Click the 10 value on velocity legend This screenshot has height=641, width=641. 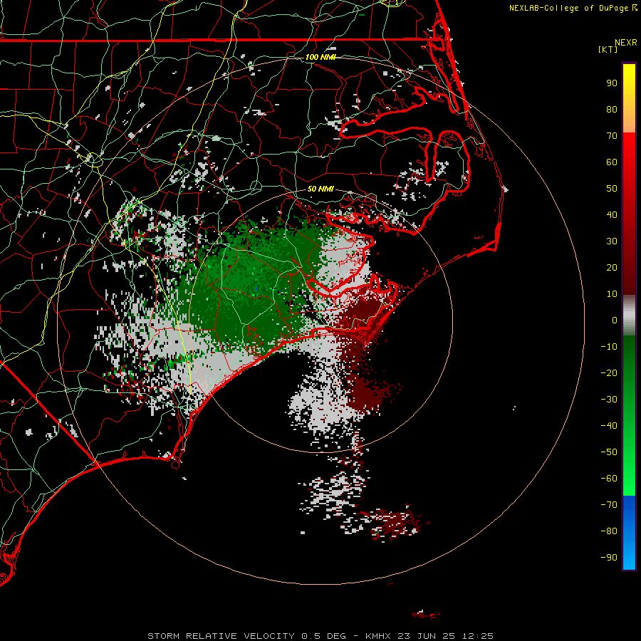[x=612, y=294]
